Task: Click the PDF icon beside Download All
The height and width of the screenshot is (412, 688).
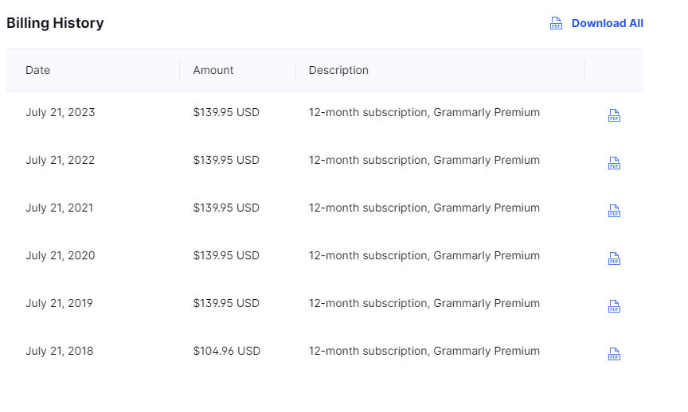Action: tap(556, 23)
